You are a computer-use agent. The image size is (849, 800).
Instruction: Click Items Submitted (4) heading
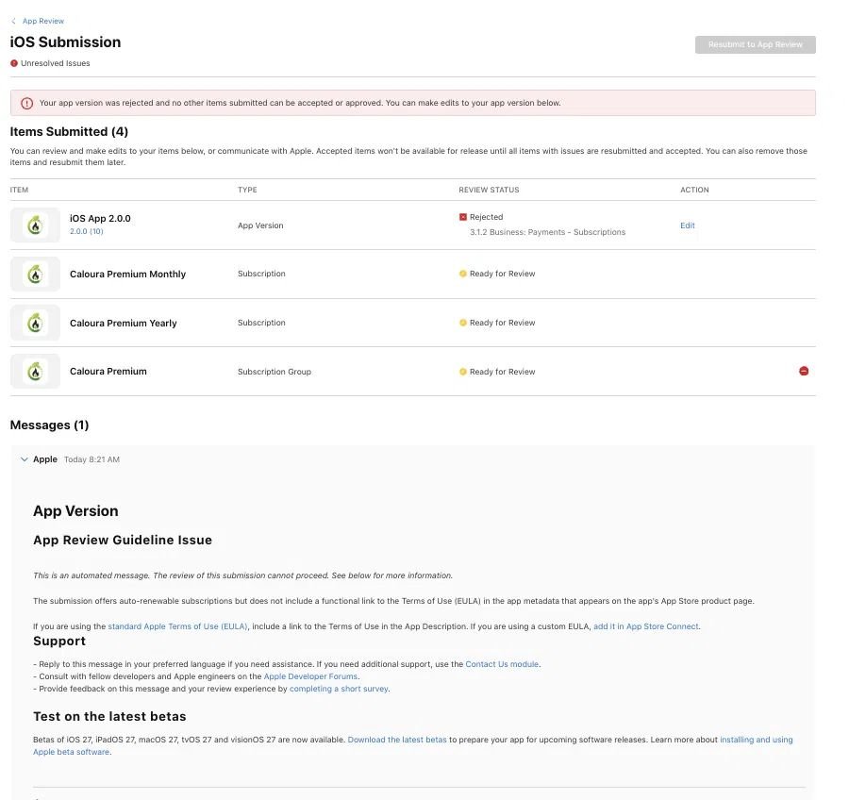pyautogui.click(x=69, y=132)
